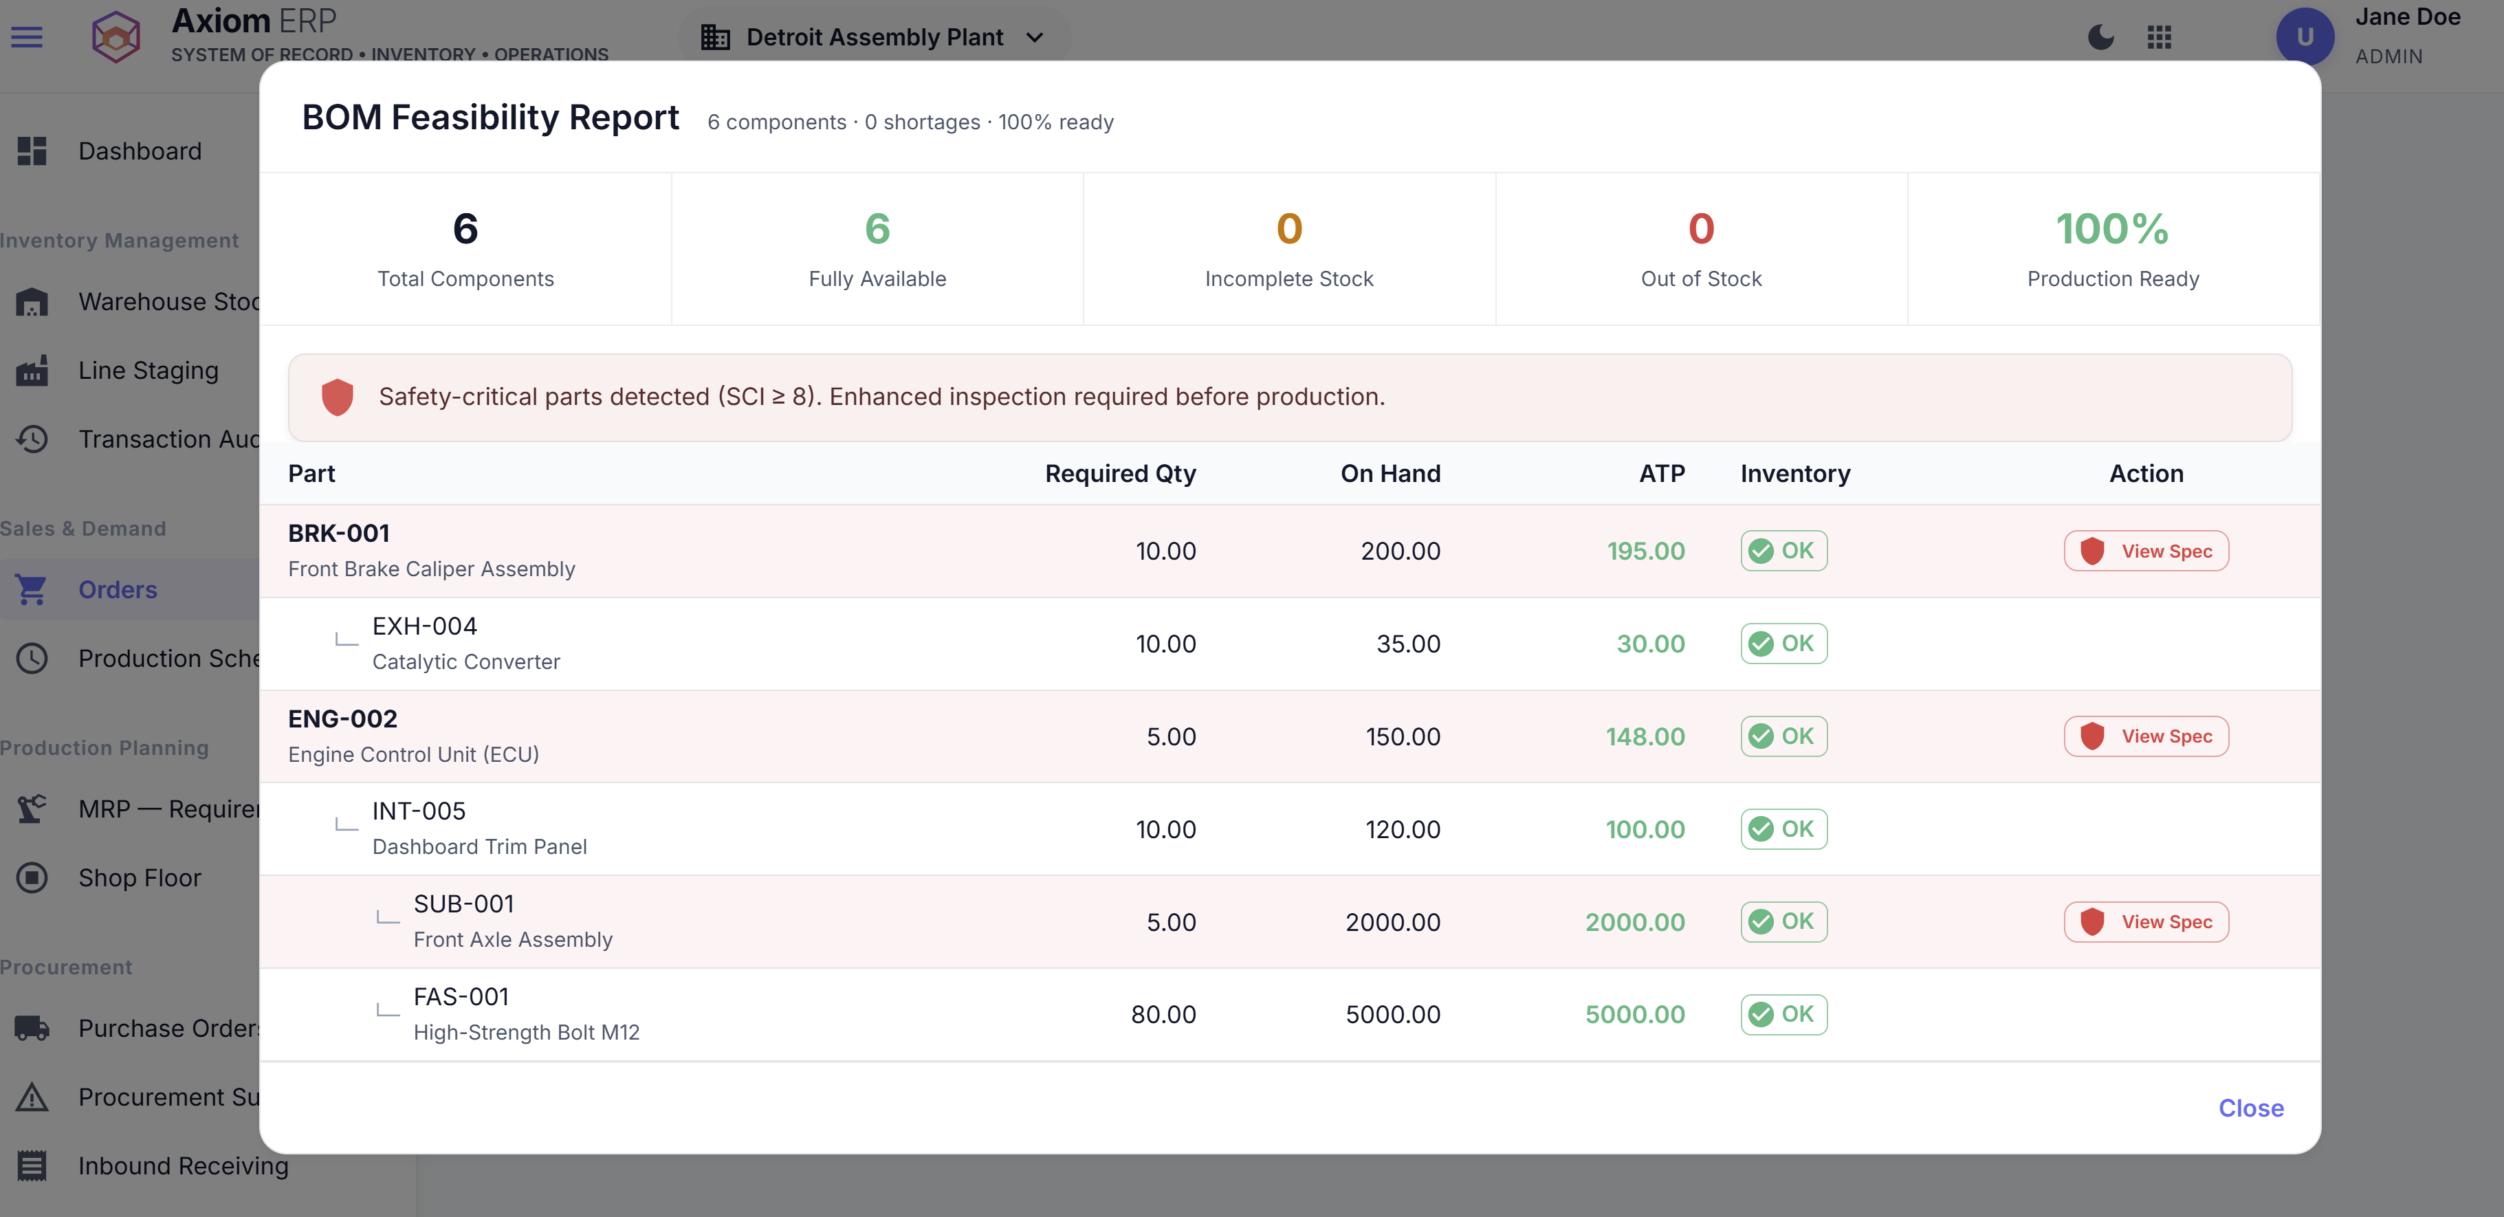
Task: View Spec for SUB-001 Front Axle
Action: (2146, 921)
